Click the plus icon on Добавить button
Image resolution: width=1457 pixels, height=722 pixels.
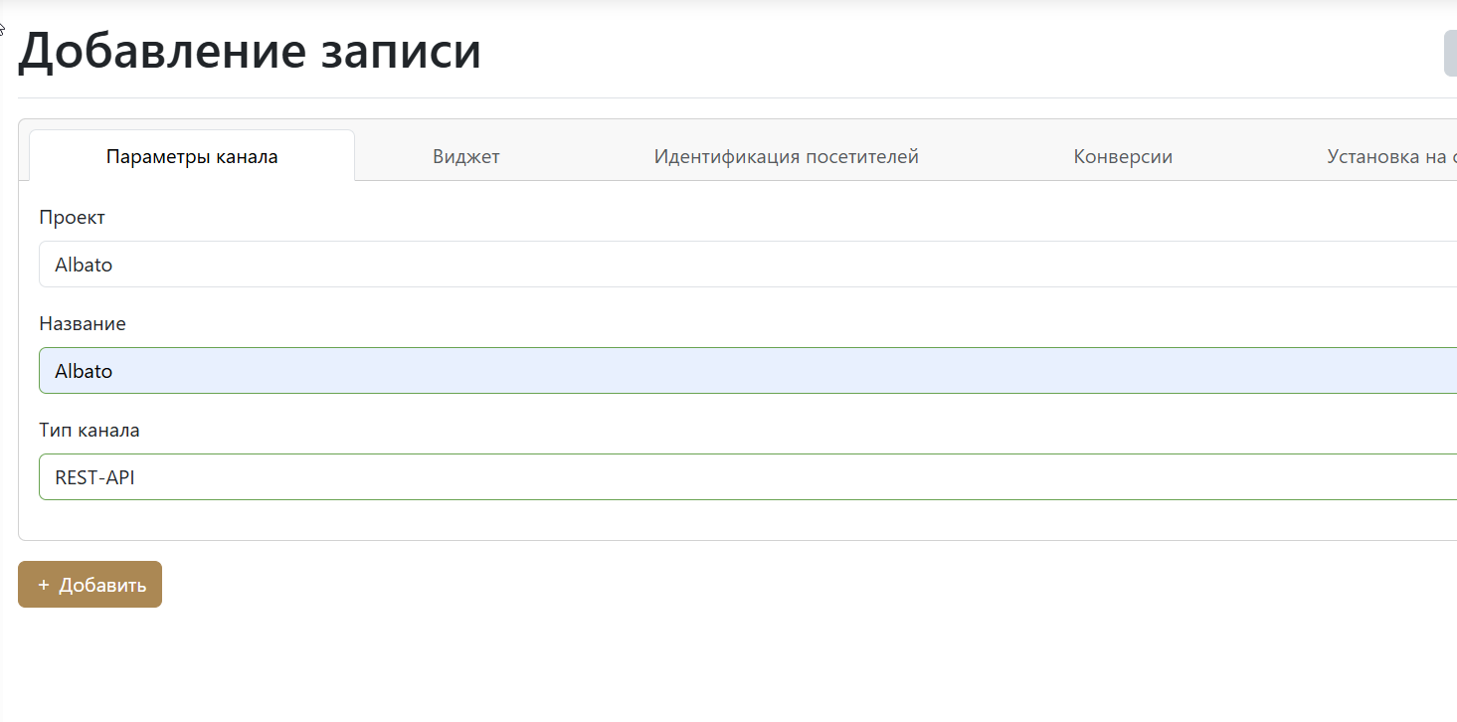(x=44, y=585)
